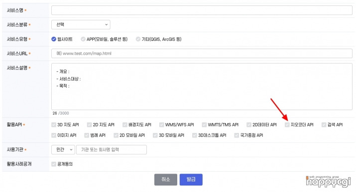Image resolution: width=356 pixels, height=192 pixels.
Task: Check the 이미지 API checkbox
Action: [x=54, y=135]
